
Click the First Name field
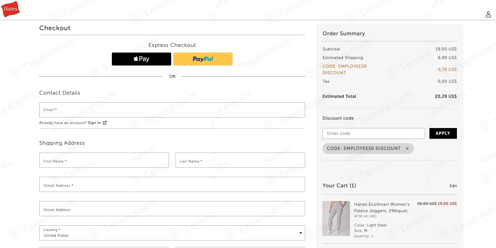point(104,160)
